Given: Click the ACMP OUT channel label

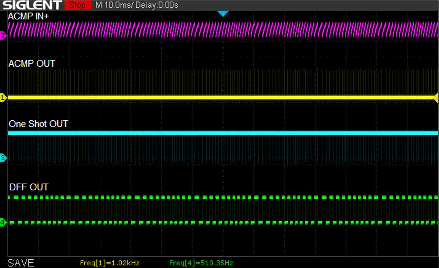Looking at the screenshot, I should tap(32, 64).
